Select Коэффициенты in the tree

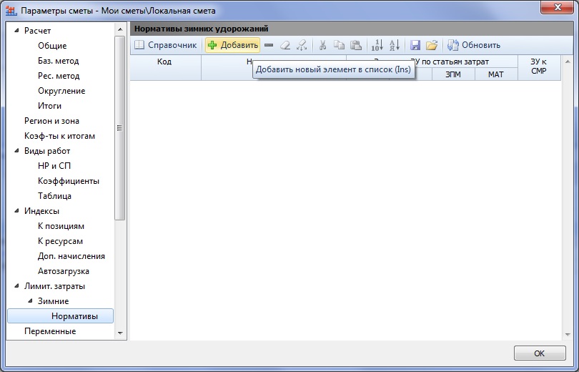pyautogui.click(x=69, y=181)
